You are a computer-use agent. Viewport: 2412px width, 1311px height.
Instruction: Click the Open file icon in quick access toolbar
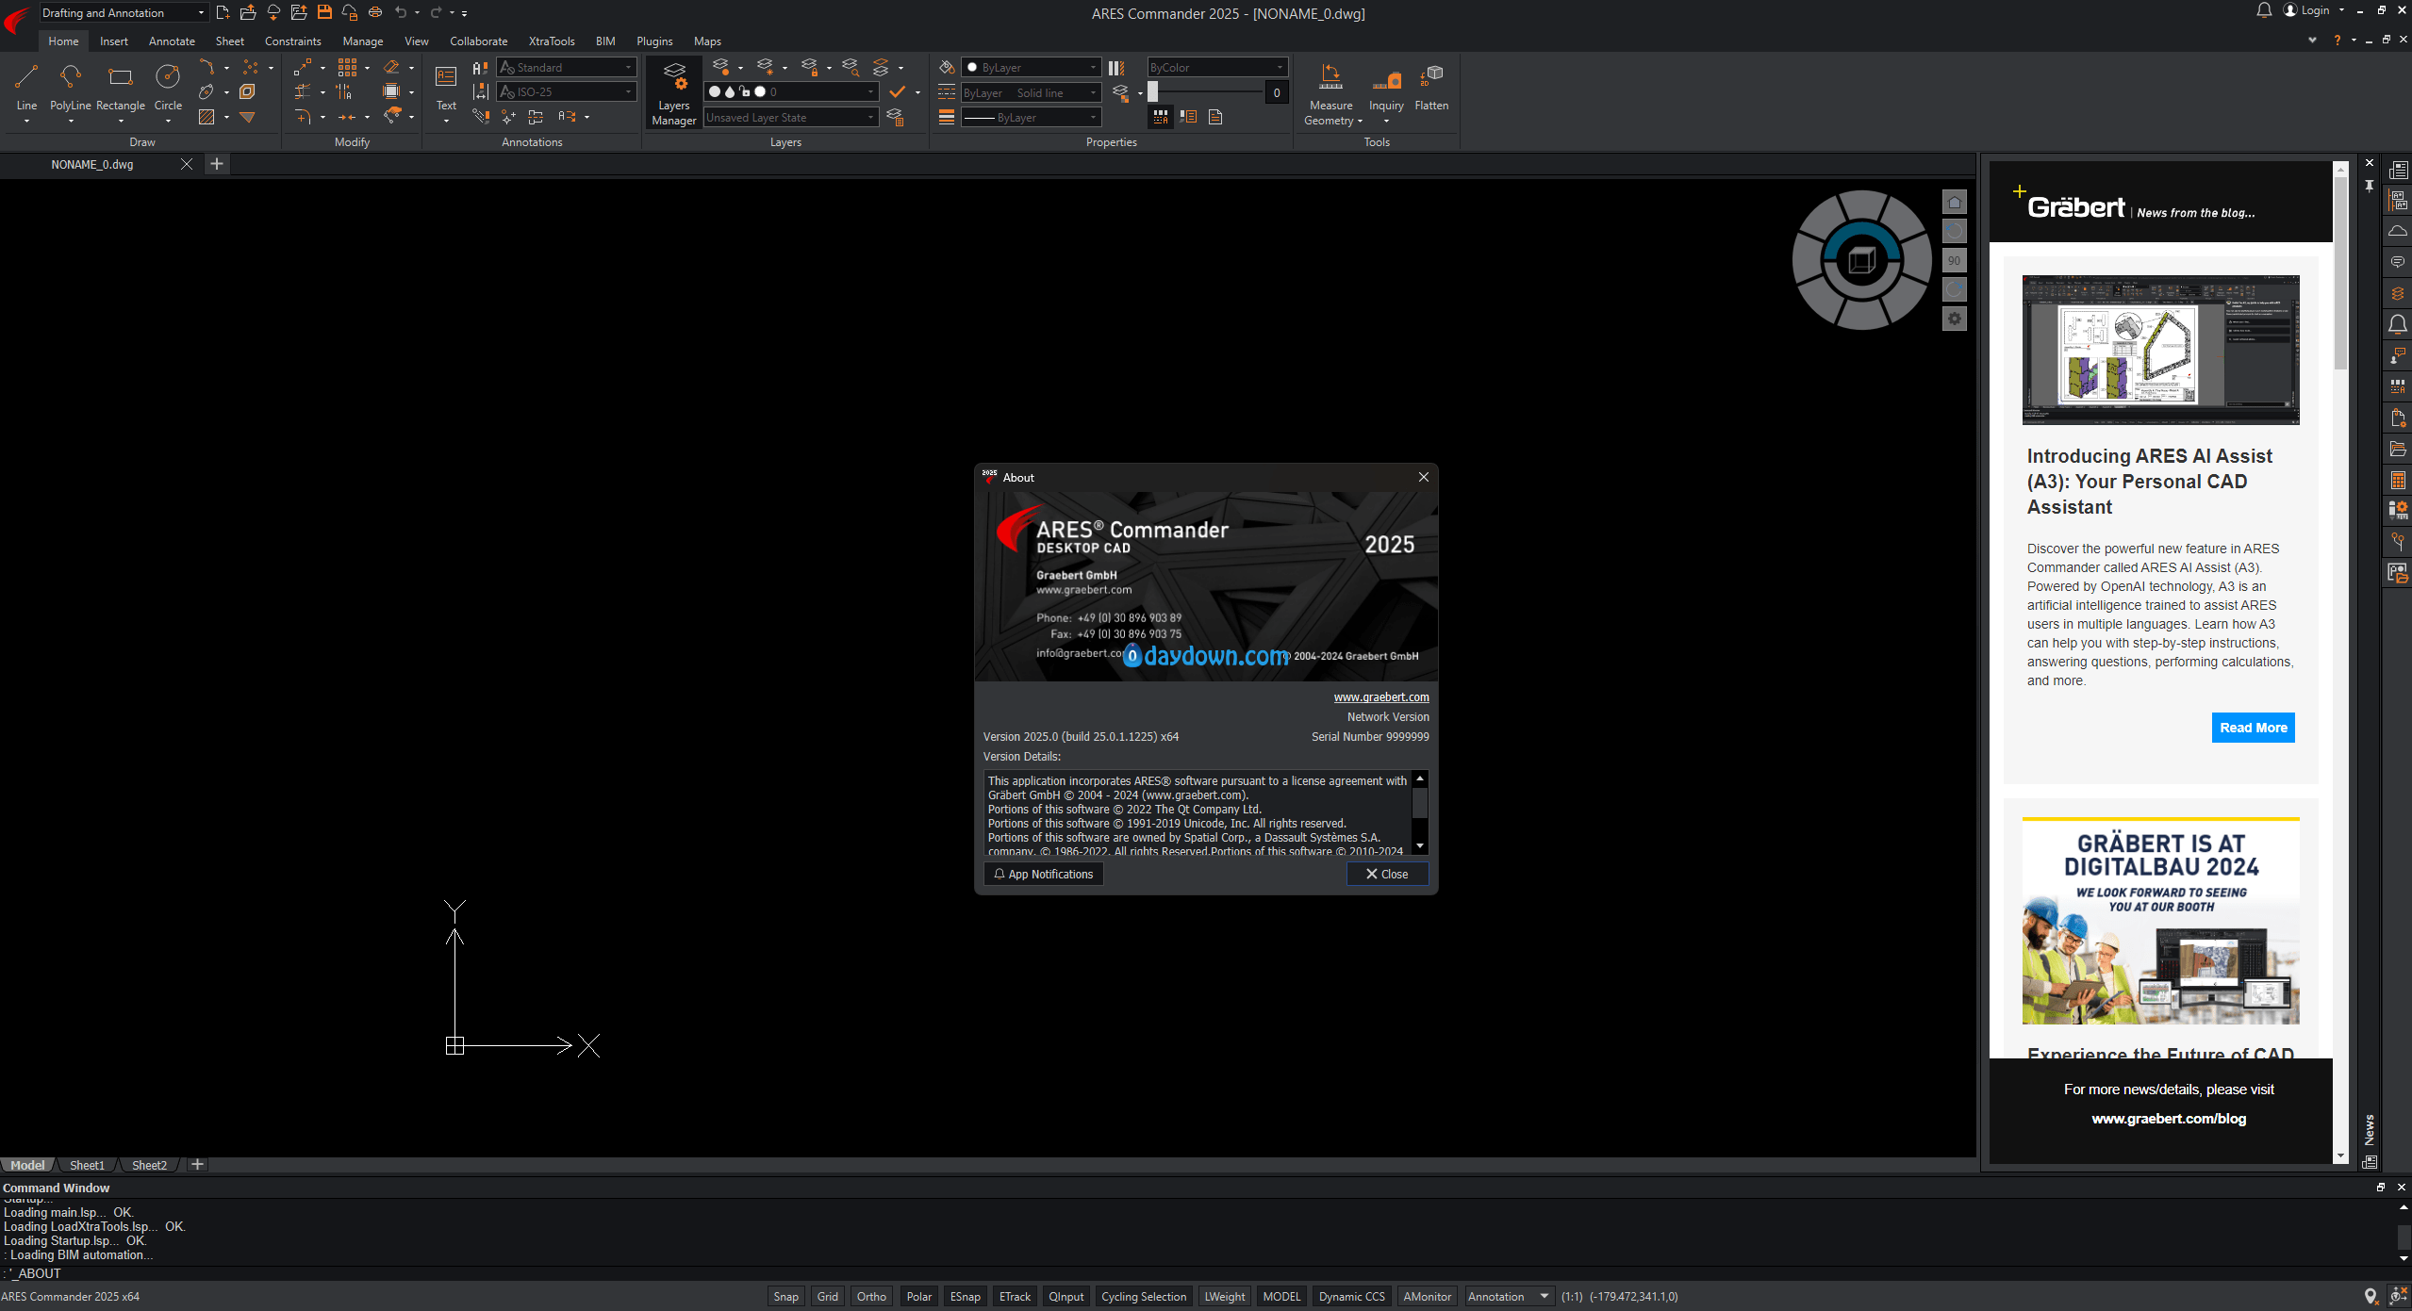point(248,12)
